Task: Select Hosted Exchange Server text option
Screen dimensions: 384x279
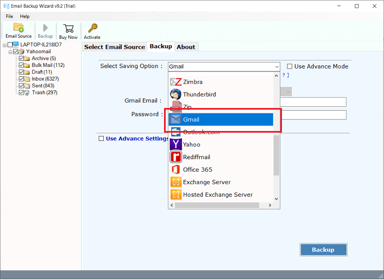Action: (x=218, y=195)
